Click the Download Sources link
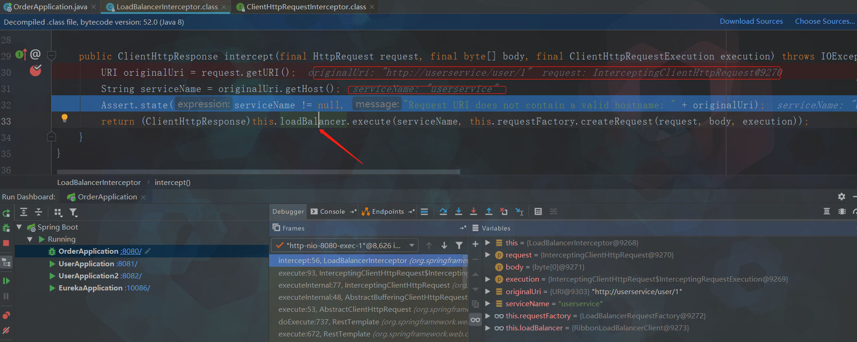857x342 pixels. pos(751,21)
